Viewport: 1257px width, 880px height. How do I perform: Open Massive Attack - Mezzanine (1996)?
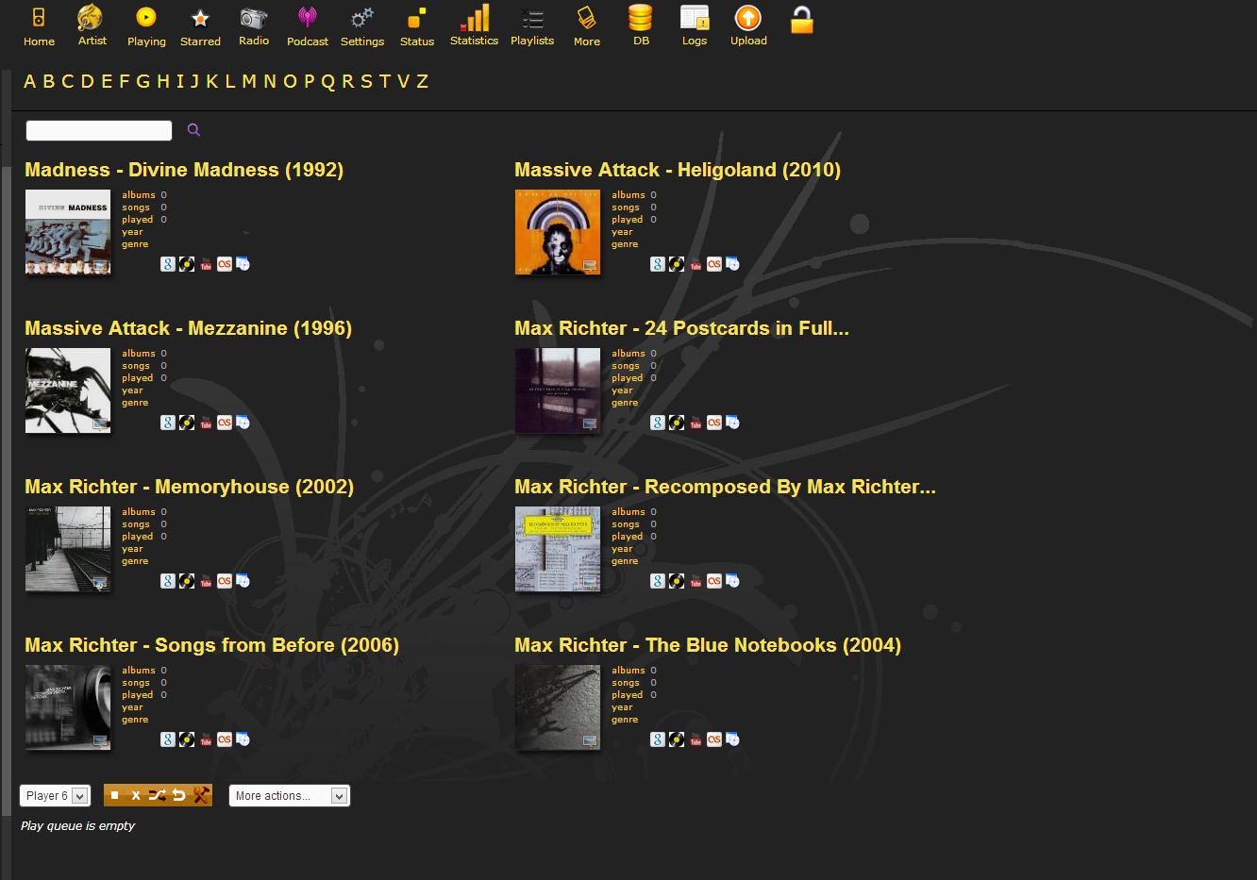188,328
